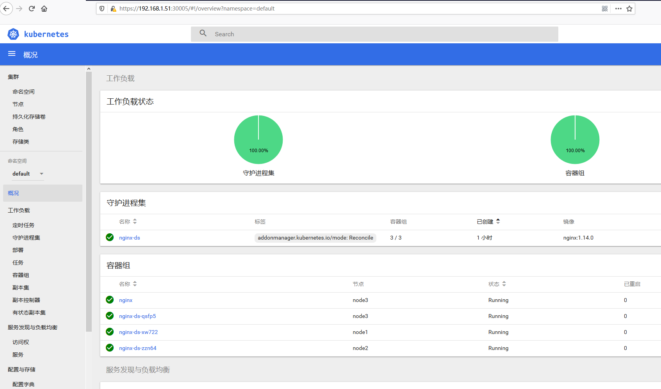Select 配置字典 in sidebar

click(23, 384)
